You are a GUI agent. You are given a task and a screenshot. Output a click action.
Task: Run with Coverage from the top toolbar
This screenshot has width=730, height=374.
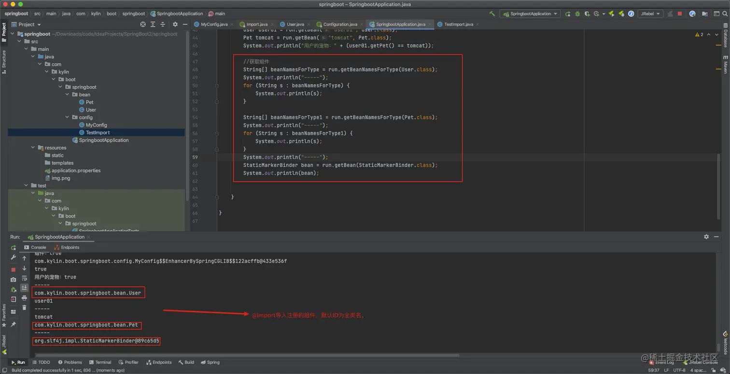(x=587, y=14)
